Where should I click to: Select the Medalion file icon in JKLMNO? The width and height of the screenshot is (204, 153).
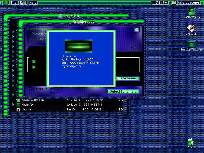(18, 110)
